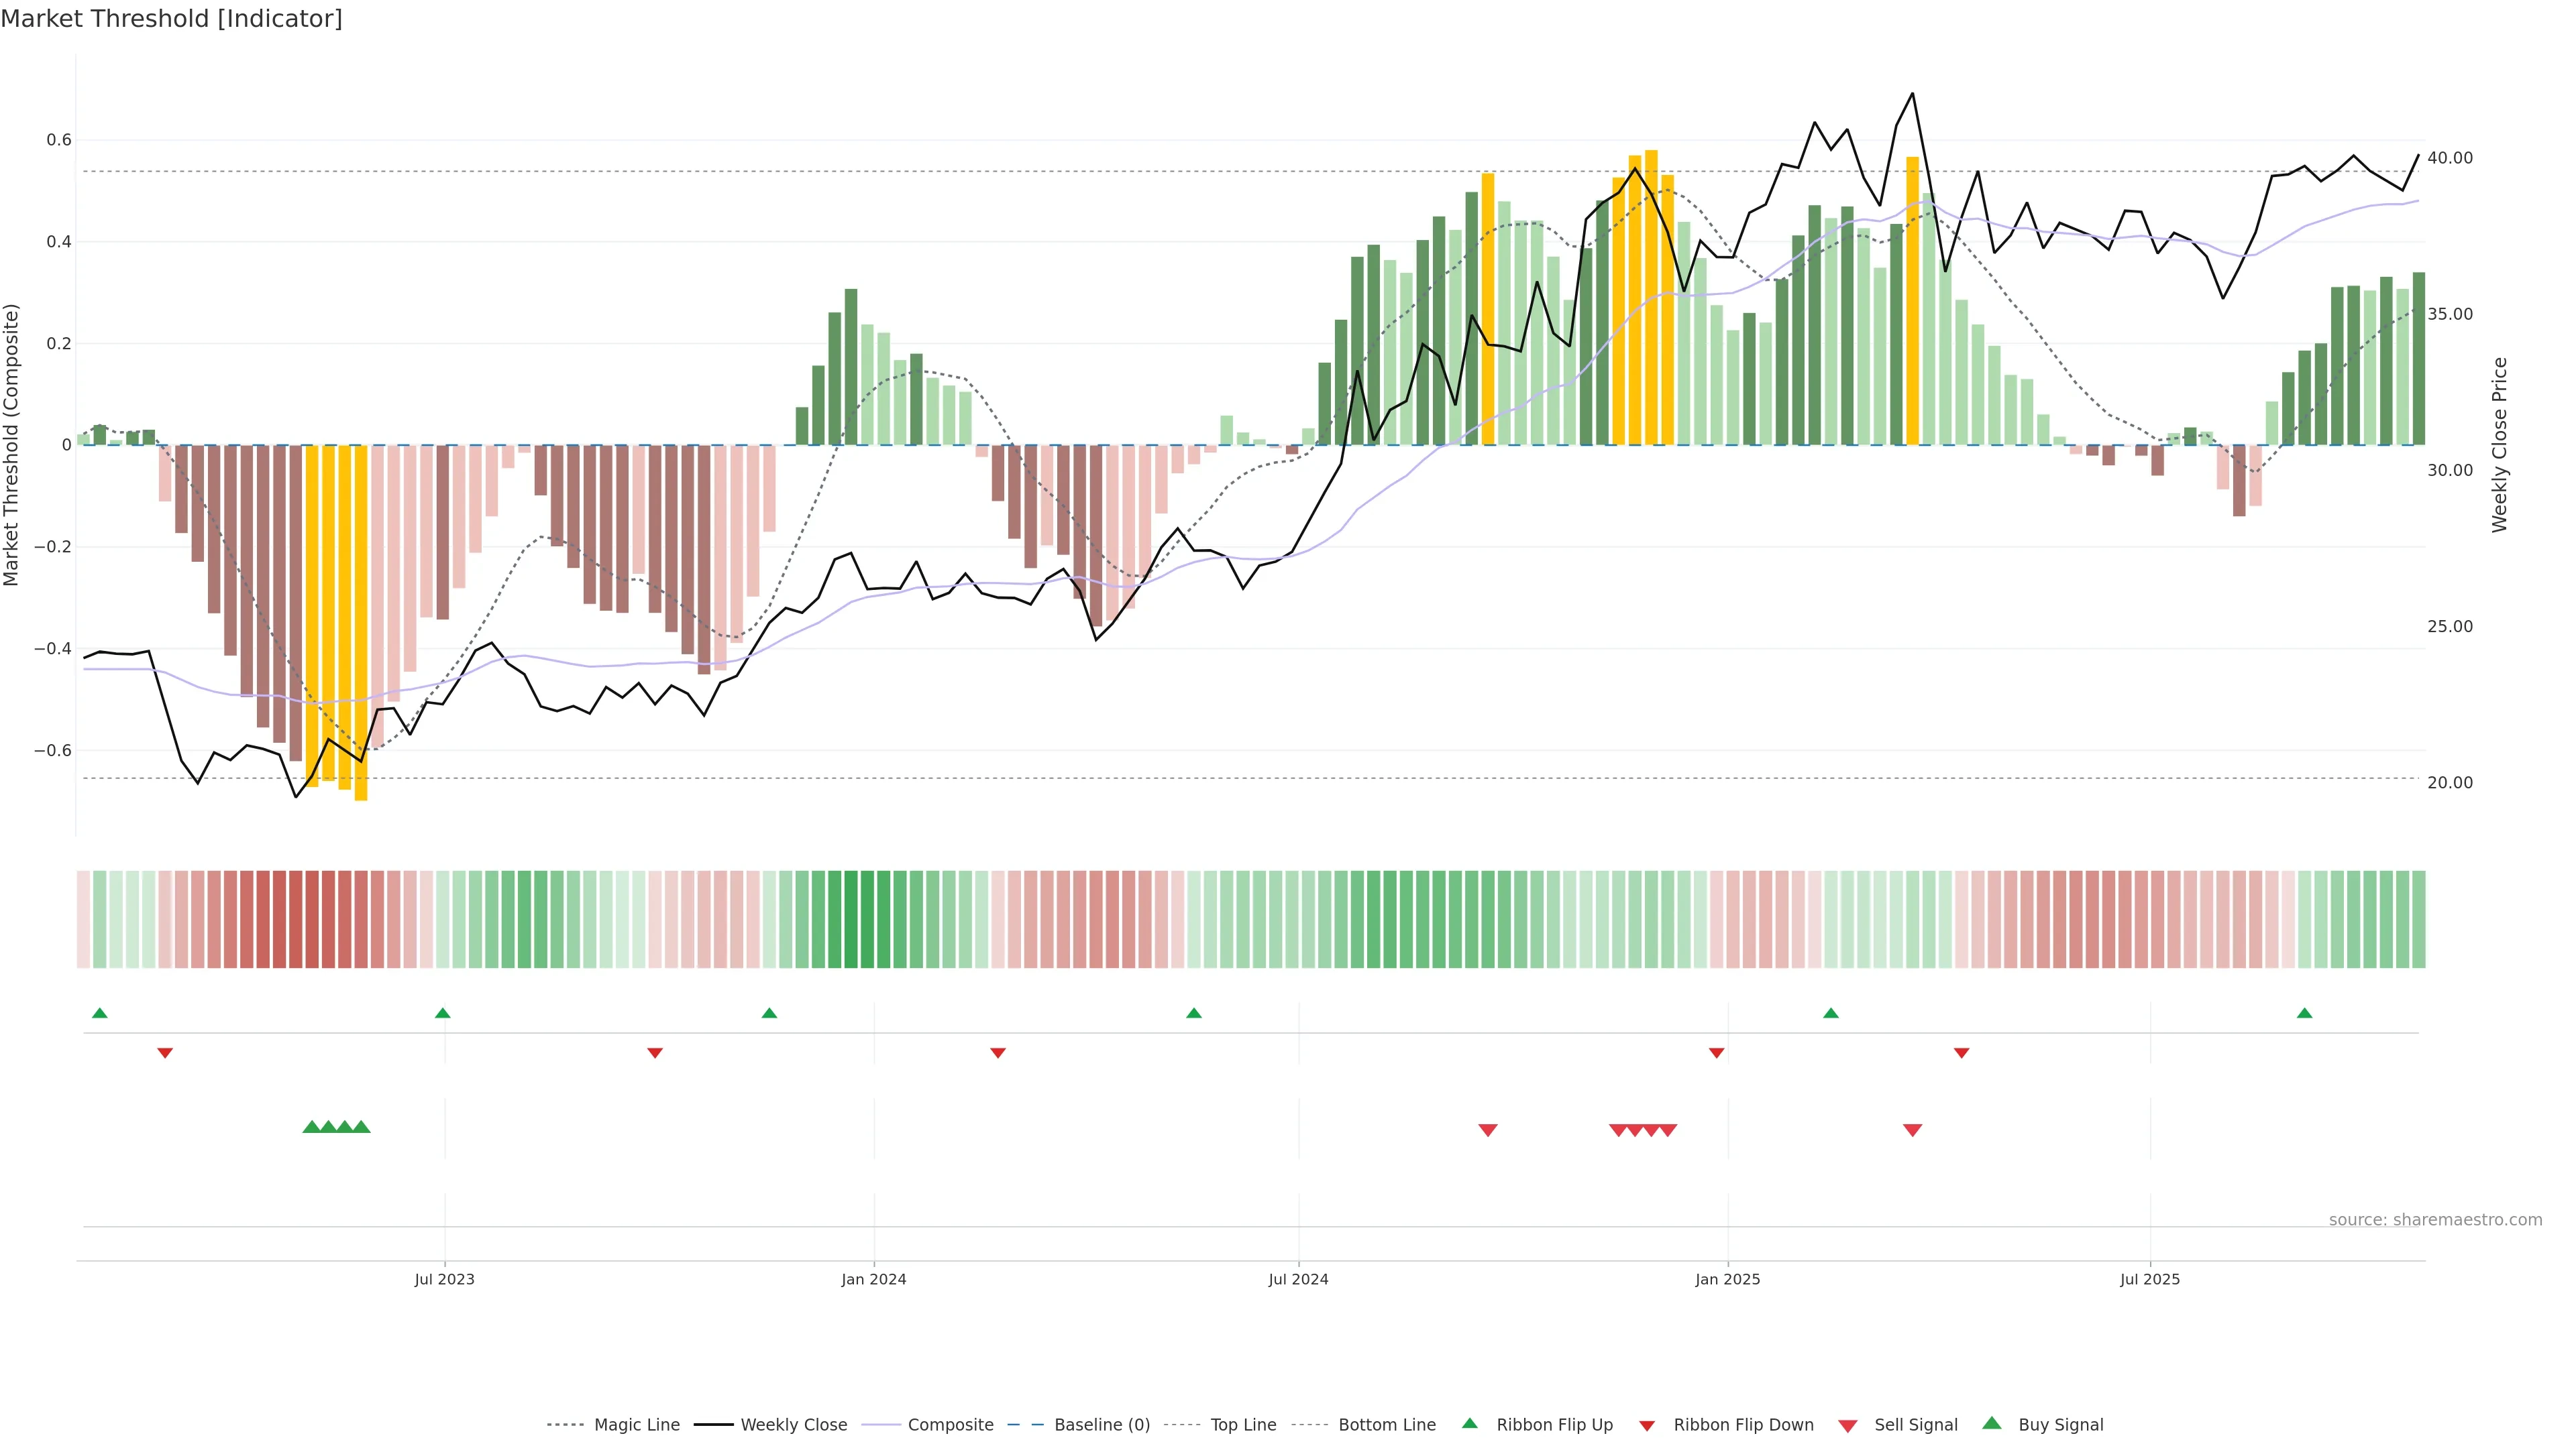Image resolution: width=2576 pixels, height=1448 pixels.
Task: Toggle the Composite legend entry
Action: [950, 1425]
